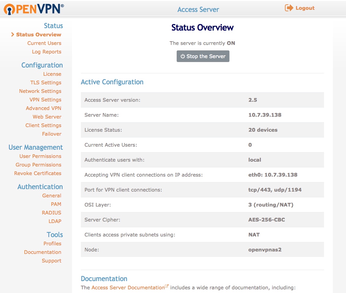Open Profiles under Tools
The width and height of the screenshot is (346, 293).
52,244
